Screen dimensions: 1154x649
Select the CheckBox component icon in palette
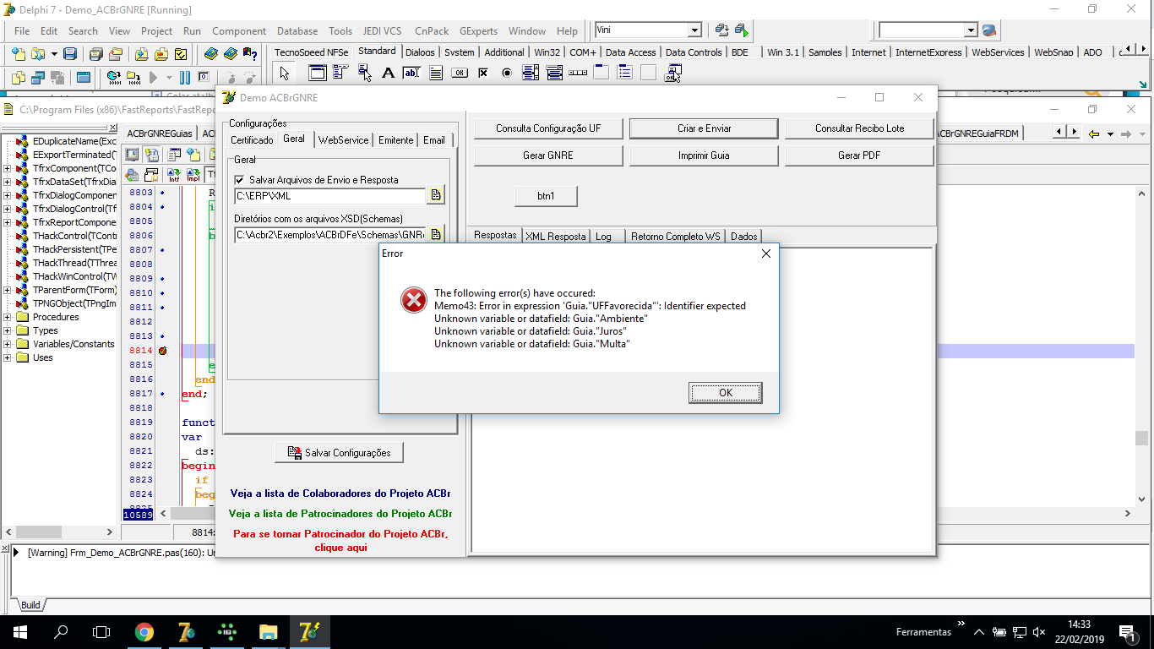(x=483, y=73)
